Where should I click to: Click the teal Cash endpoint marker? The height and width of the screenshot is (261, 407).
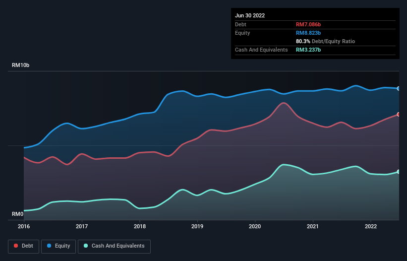(399, 172)
